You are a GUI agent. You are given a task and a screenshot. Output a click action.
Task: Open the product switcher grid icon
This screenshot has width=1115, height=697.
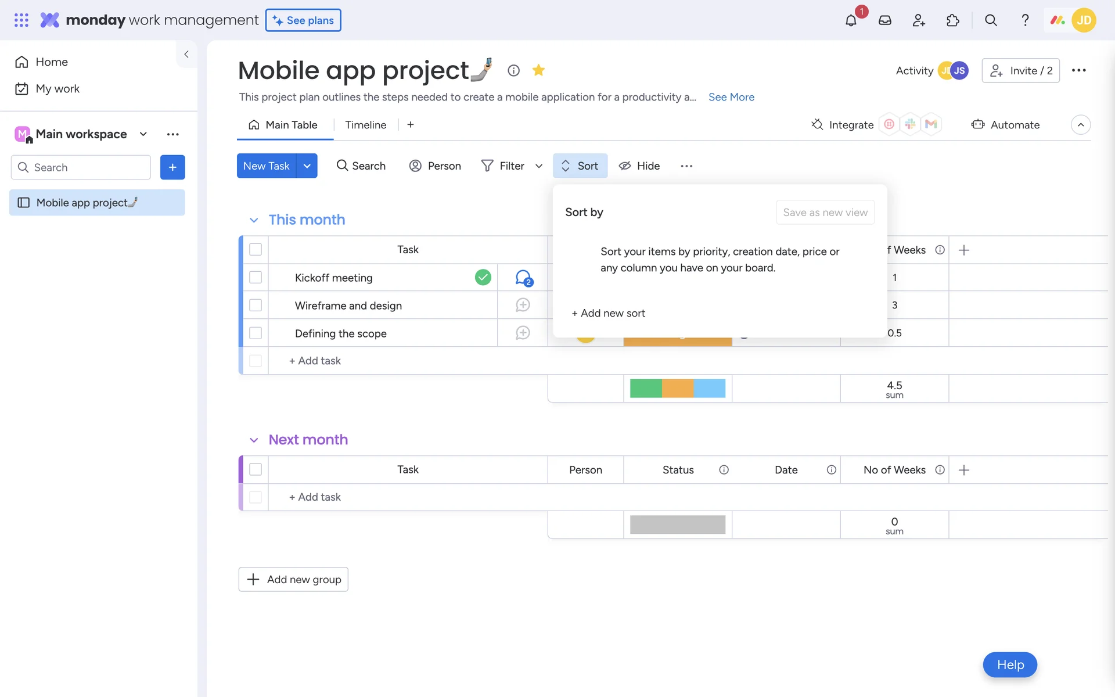[21, 20]
